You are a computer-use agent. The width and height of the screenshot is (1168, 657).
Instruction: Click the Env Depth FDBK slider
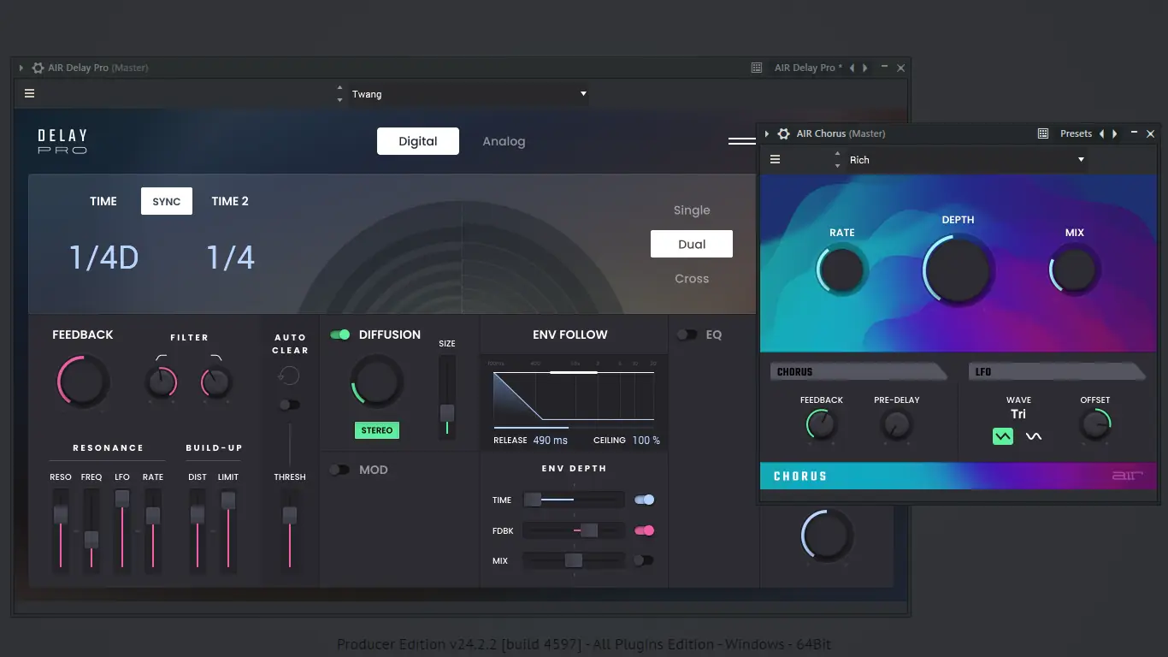(x=574, y=530)
